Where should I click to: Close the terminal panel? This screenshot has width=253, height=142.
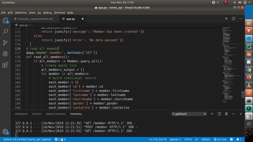(241, 114)
